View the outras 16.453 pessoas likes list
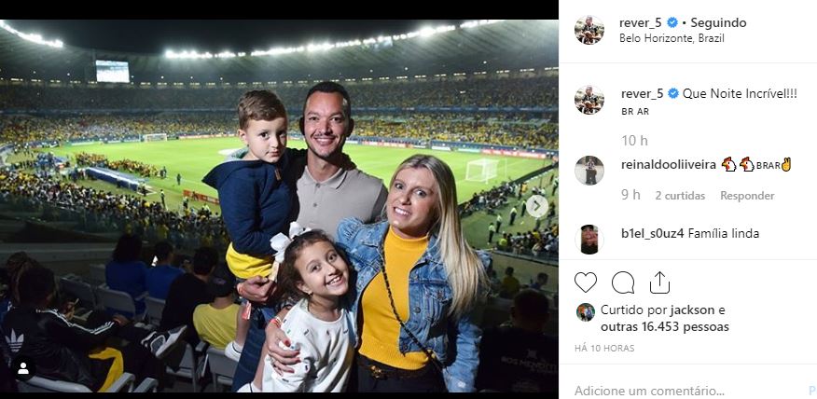This screenshot has width=817, height=399. 665,327
